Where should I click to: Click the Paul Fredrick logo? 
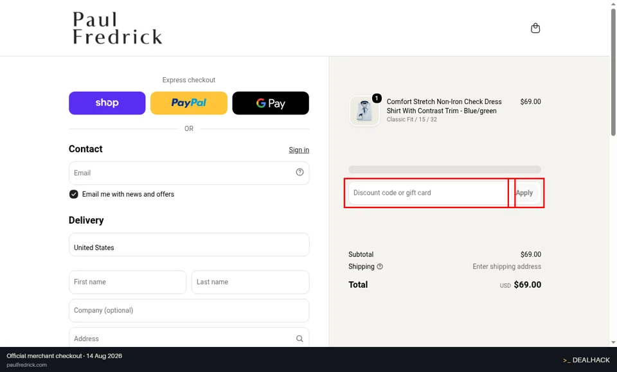(117, 28)
